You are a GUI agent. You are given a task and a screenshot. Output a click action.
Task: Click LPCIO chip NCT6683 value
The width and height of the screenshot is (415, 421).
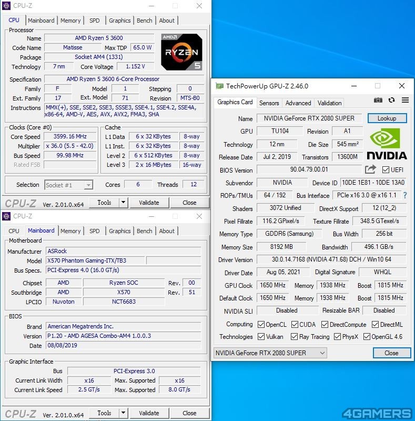(124, 302)
